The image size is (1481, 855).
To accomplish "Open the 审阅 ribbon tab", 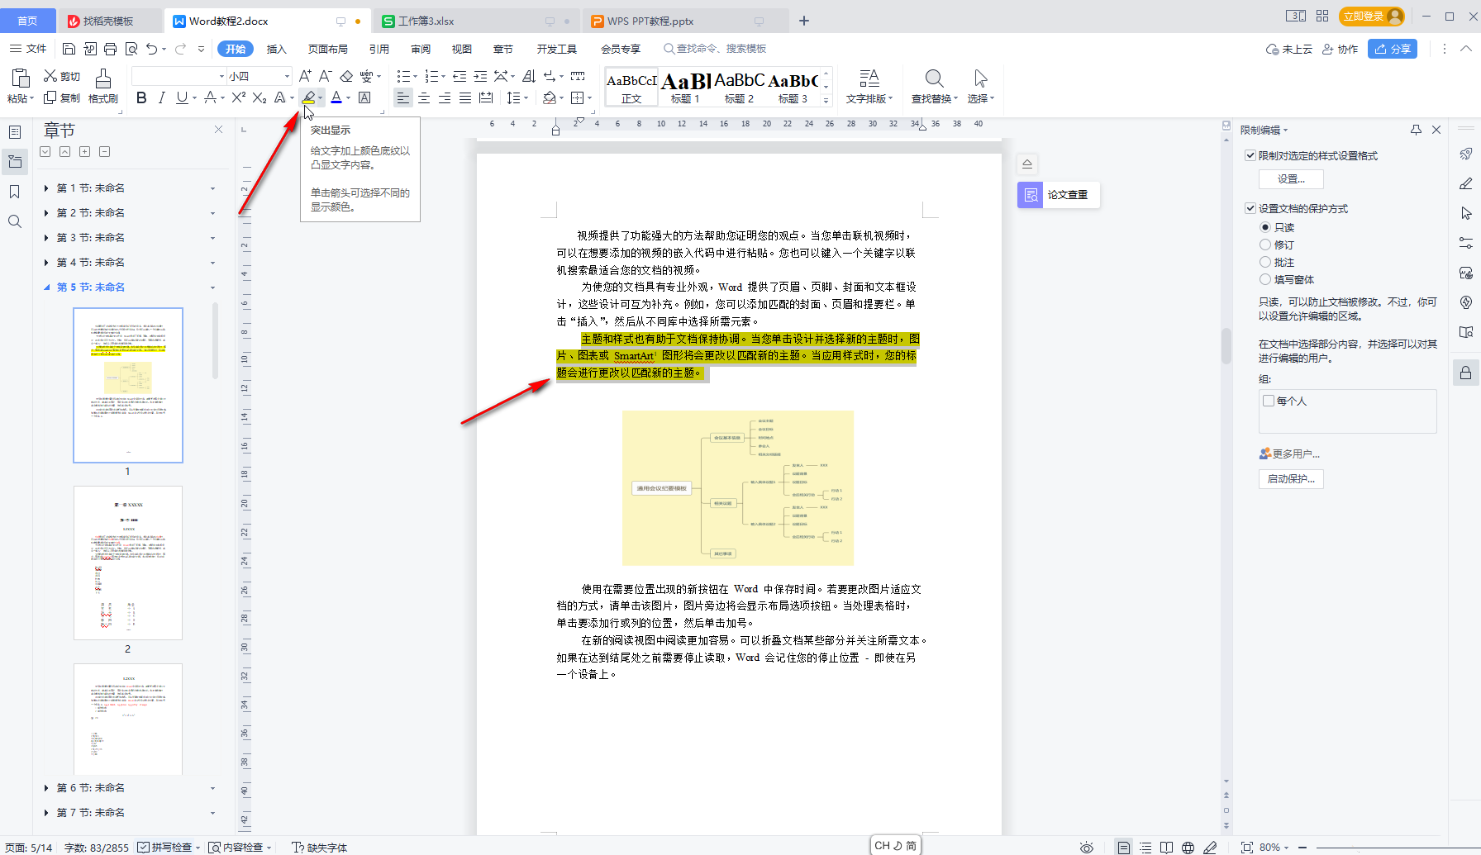I will (421, 49).
